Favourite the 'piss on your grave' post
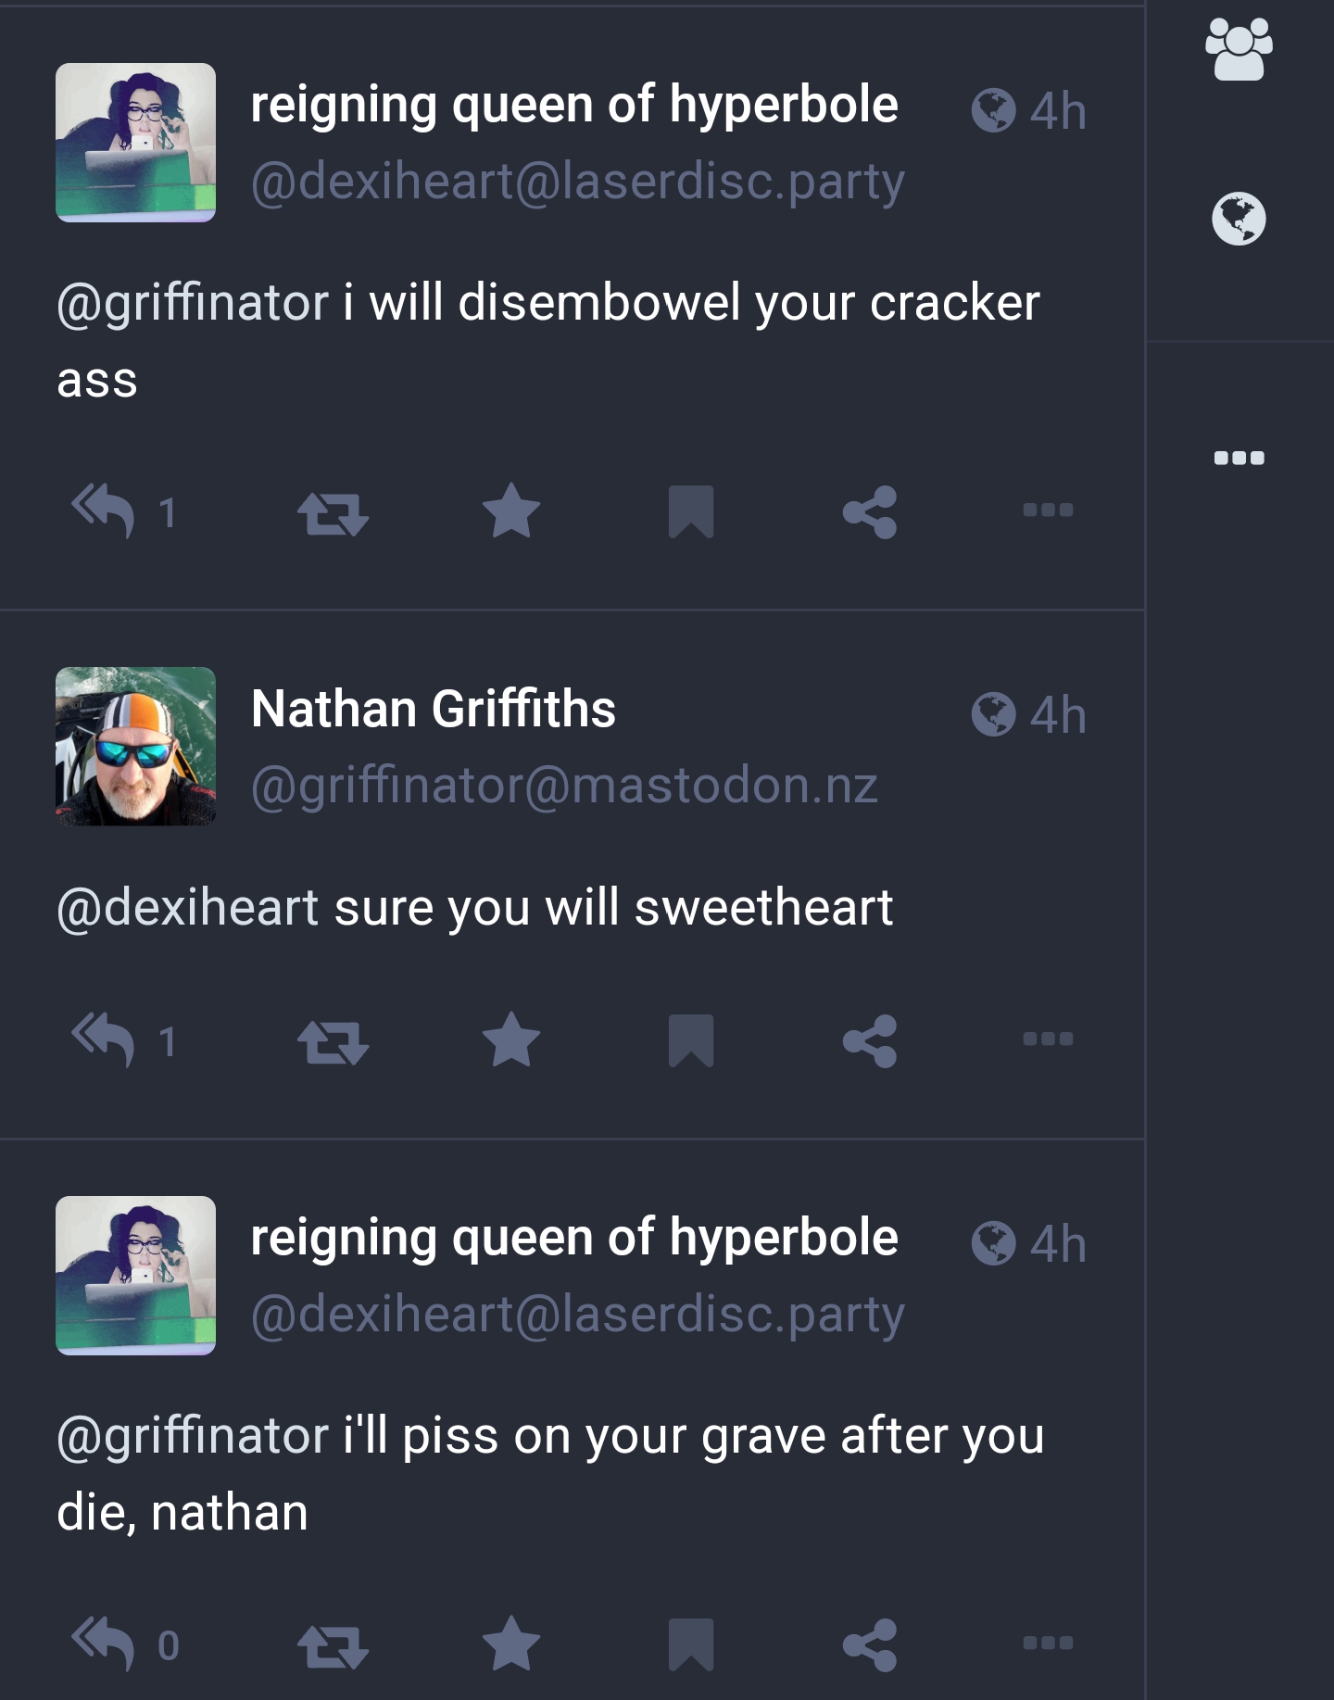This screenshot has height=1700, width=1334. point(511,1643)
